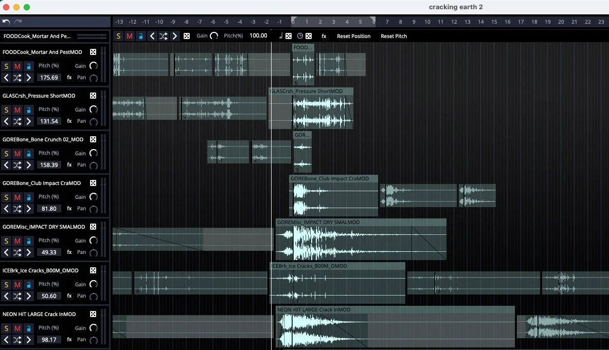Click the shuffle icon on GLASCrsh_Pressure ShortMOD track
609x350 pixels.
17,121
